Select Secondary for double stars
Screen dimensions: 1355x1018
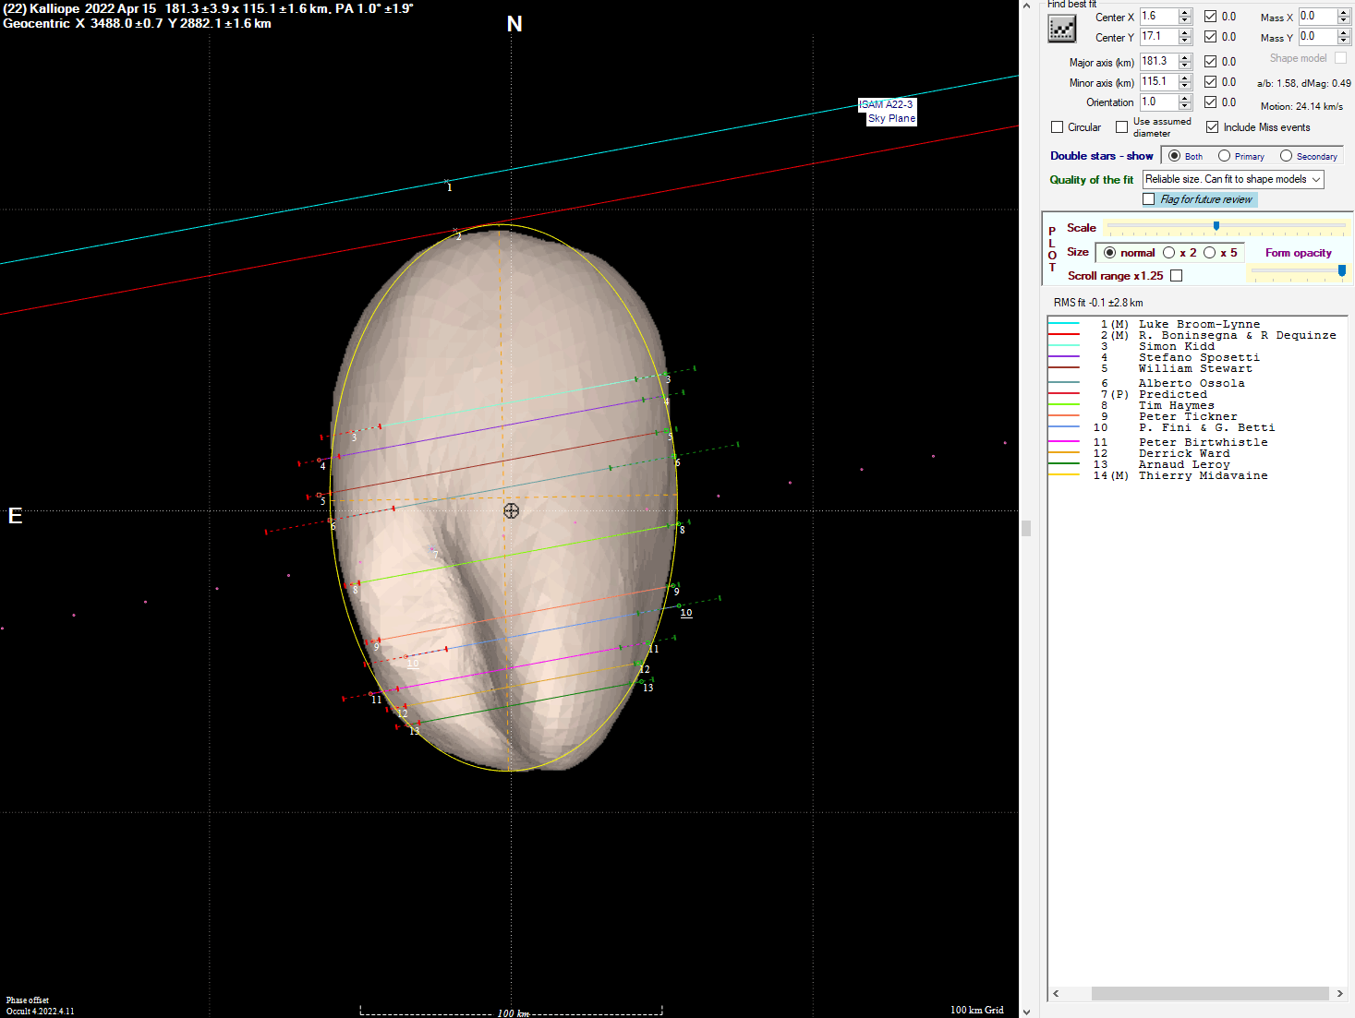[x=1286, y=156]
